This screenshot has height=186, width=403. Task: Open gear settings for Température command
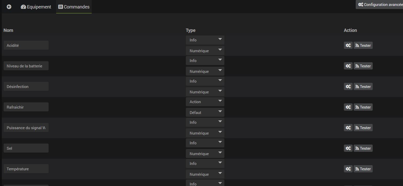pyautogui.click(x=348, y=169)
